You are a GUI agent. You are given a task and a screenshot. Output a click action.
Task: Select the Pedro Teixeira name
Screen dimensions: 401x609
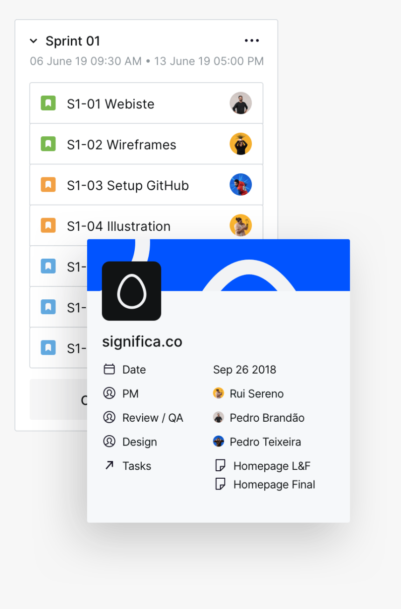coord(265,442)
